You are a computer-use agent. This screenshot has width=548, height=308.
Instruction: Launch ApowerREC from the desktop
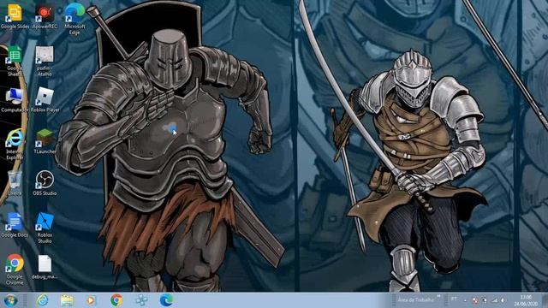coord(45,16)
